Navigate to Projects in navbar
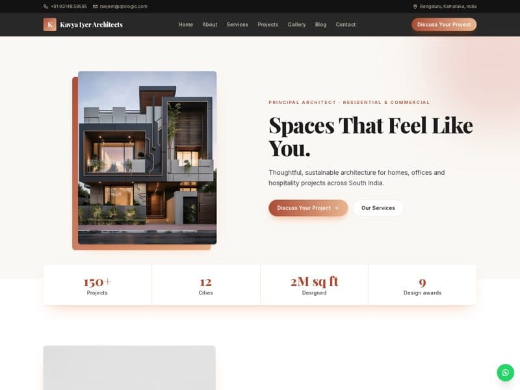This screenshot has height=390, width=520. pos(268,25)
